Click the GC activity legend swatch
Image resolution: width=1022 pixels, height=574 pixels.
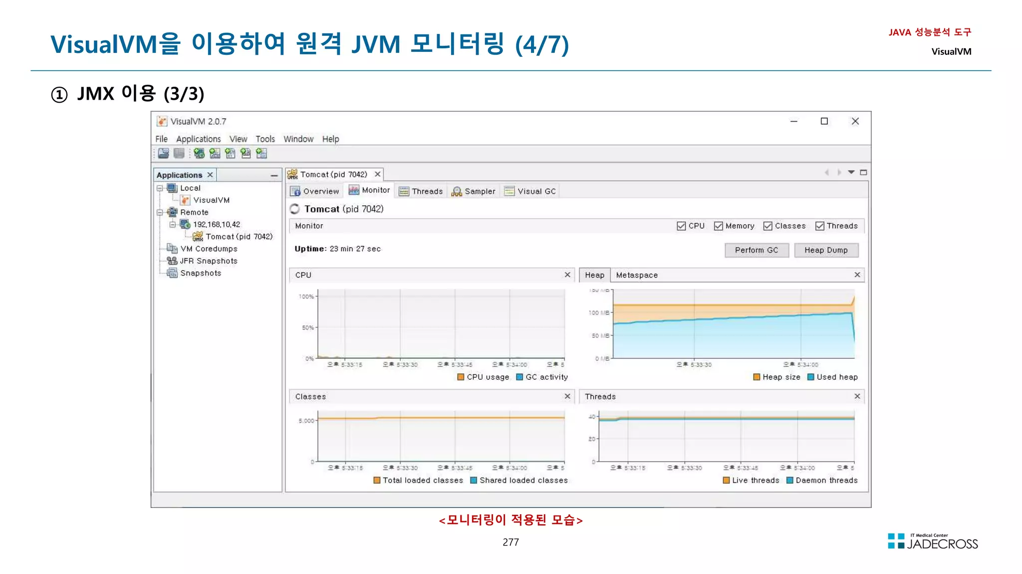point(519,377)
